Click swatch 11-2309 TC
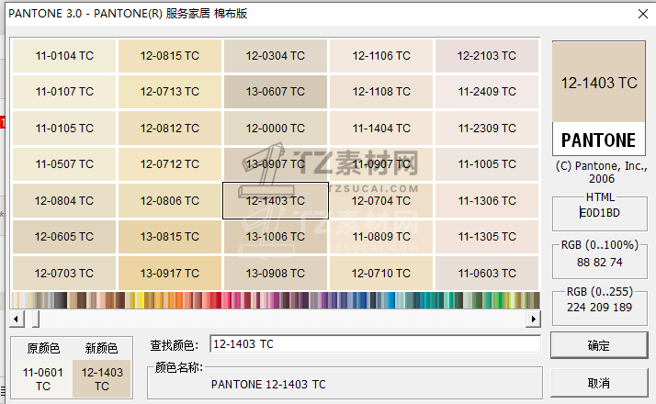The height and width of the screenshot is (404, 656). point(487,129)
